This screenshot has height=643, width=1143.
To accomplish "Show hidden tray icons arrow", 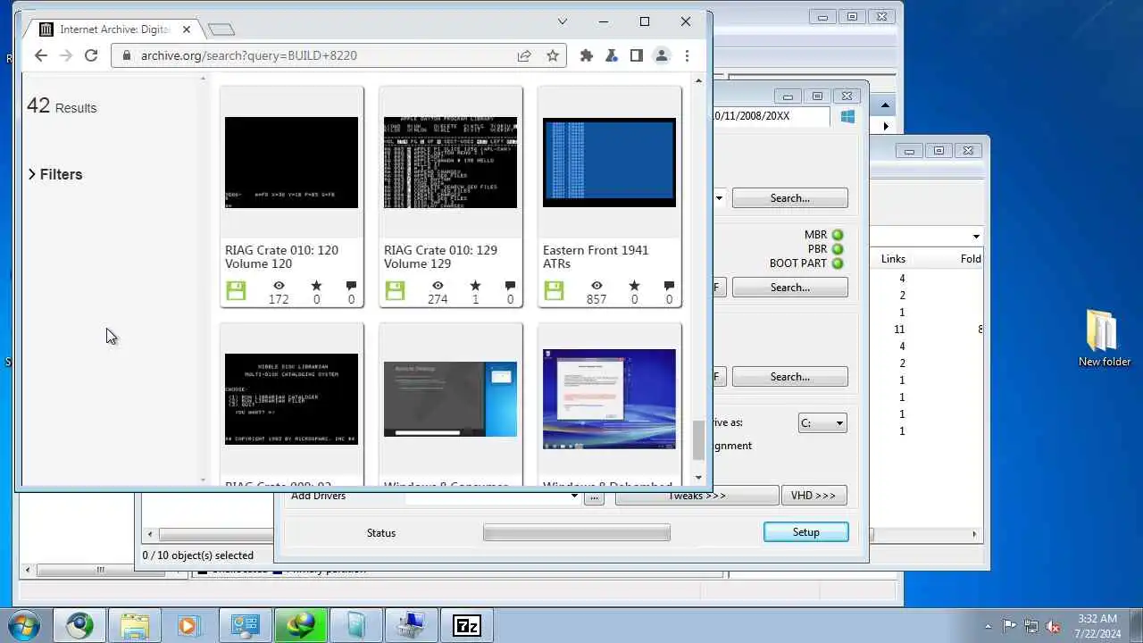I will click(988, 626).
